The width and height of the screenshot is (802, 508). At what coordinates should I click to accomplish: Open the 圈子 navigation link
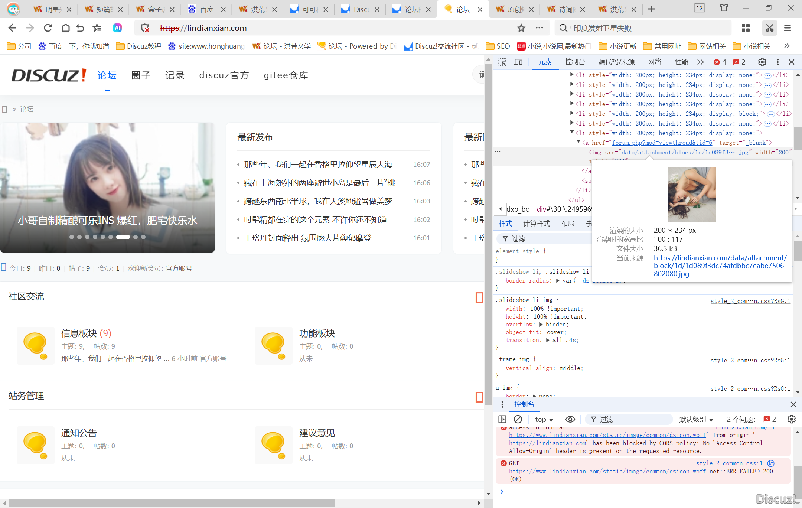pos(141,75)
